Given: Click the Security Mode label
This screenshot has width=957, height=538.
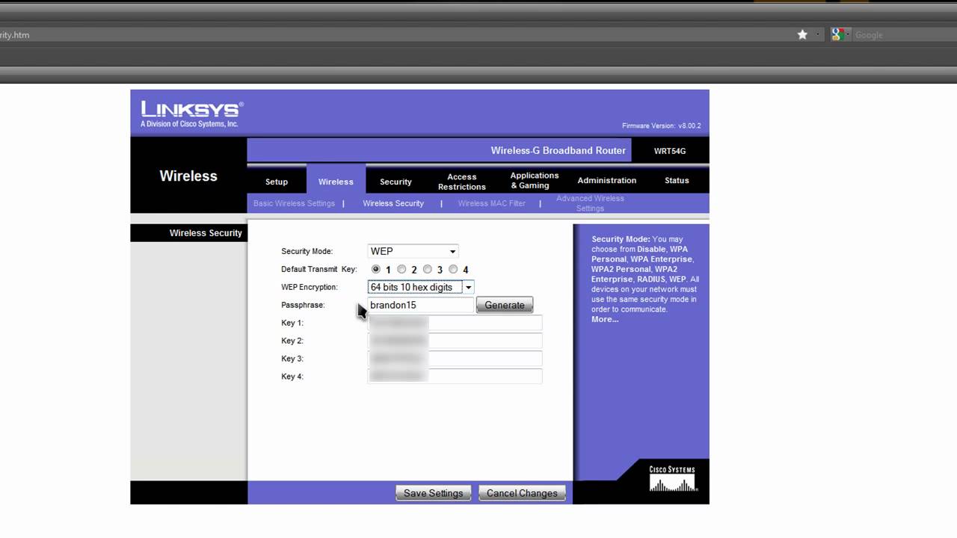Looking at the screenshot, I should (x=307, y=251).
